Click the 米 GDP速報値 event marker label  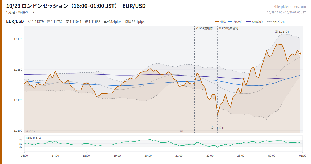pyautogui.click(x=204, y=28)
